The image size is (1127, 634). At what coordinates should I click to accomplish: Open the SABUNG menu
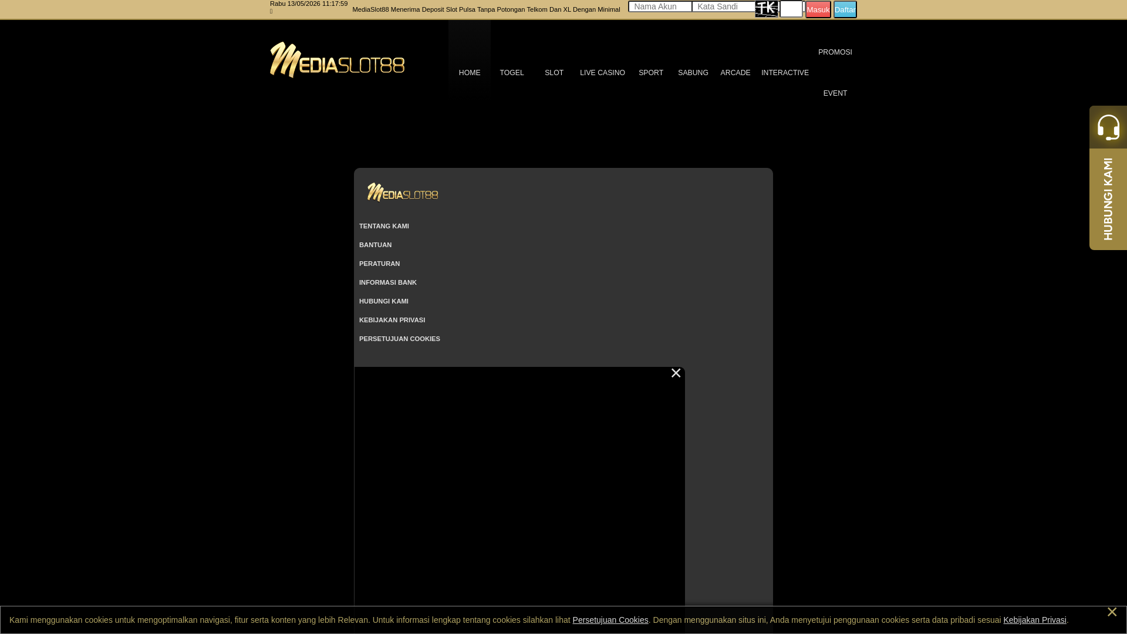tap(693, 73)
